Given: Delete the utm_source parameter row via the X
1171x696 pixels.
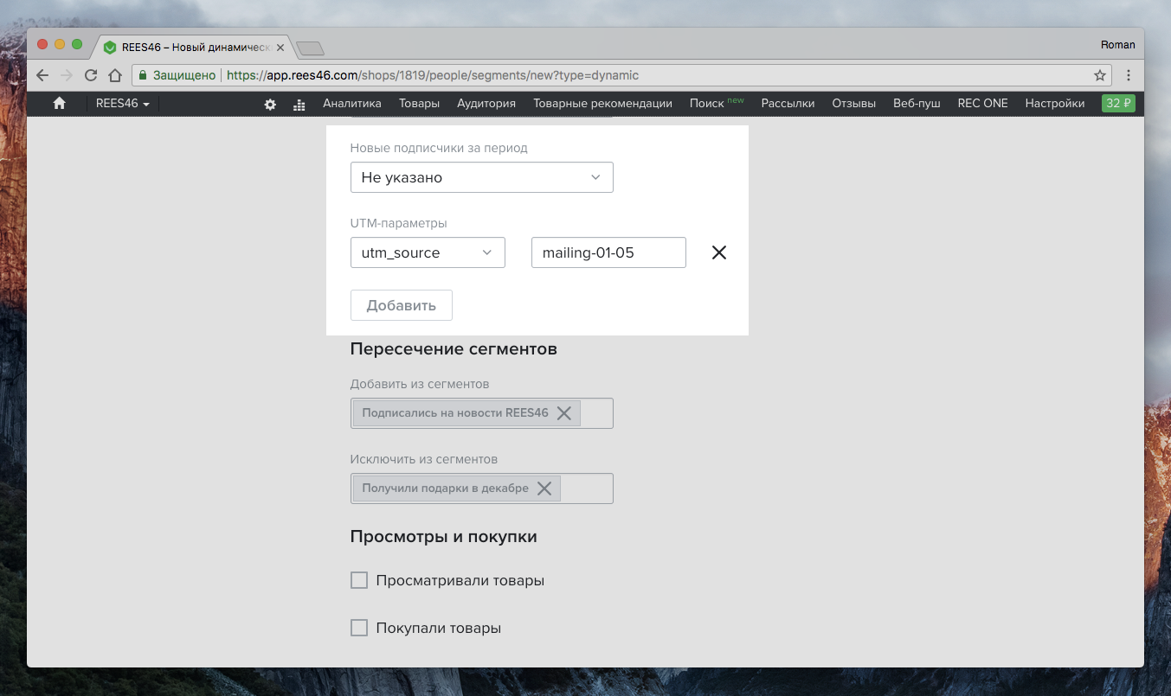Looking at the screenshot, I should 718,252.
